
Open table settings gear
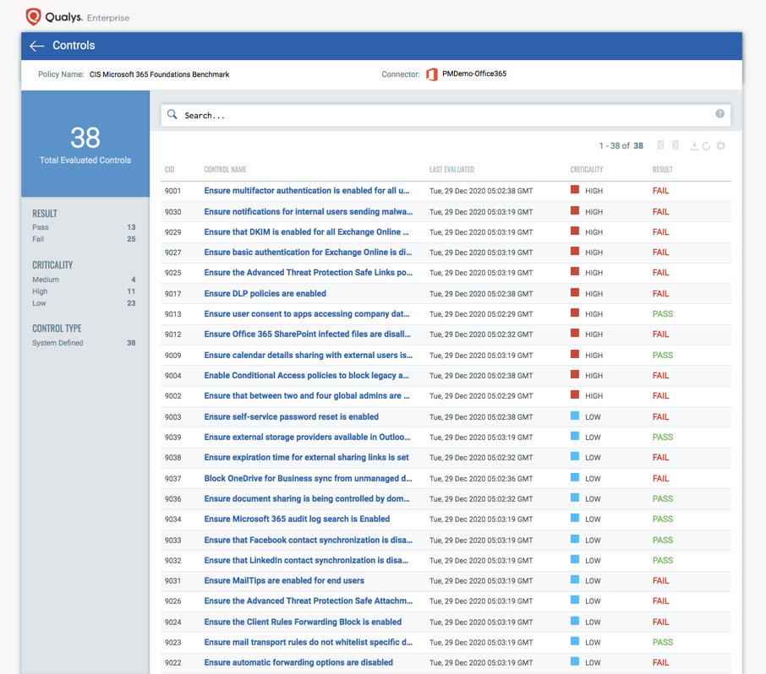(x=720, y=145)
